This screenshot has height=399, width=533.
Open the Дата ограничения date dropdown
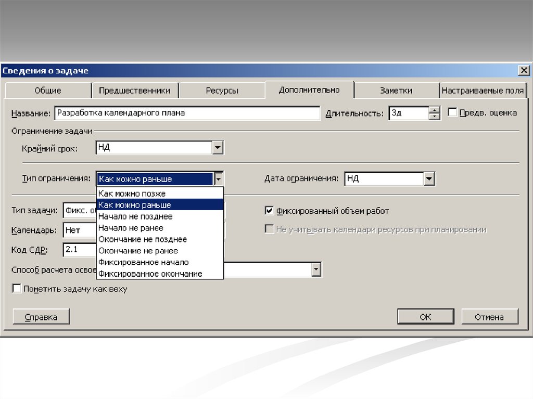(429, 179)
